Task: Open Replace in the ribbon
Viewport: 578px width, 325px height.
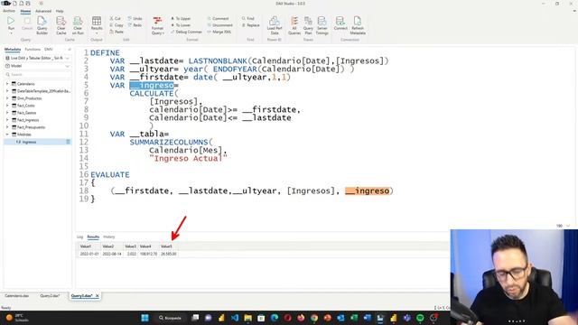Action: coord(251,25)
